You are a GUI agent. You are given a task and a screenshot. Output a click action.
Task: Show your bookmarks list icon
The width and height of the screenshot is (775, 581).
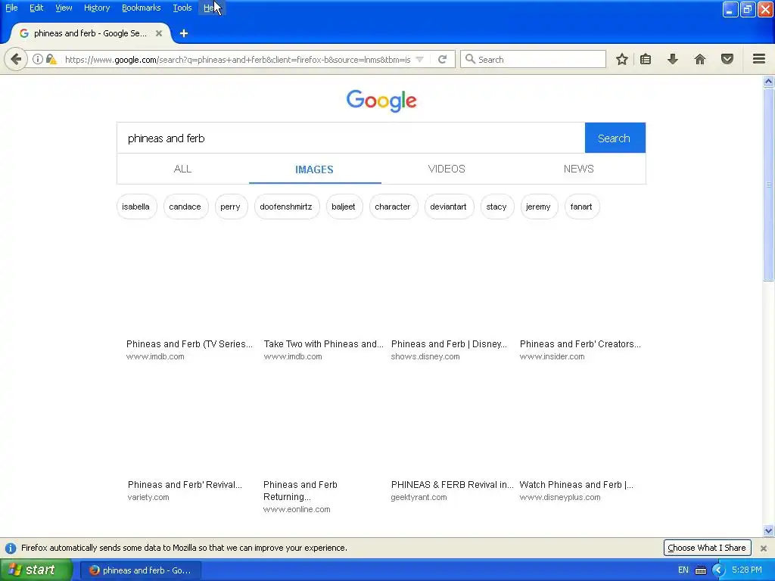click(646, 59)
